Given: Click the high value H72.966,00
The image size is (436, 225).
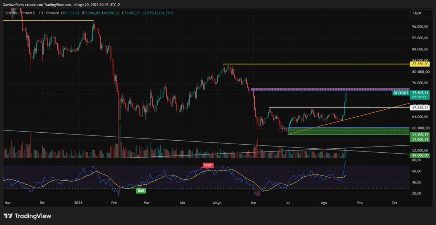Looking at the screenshot, I should click(92, 13).
